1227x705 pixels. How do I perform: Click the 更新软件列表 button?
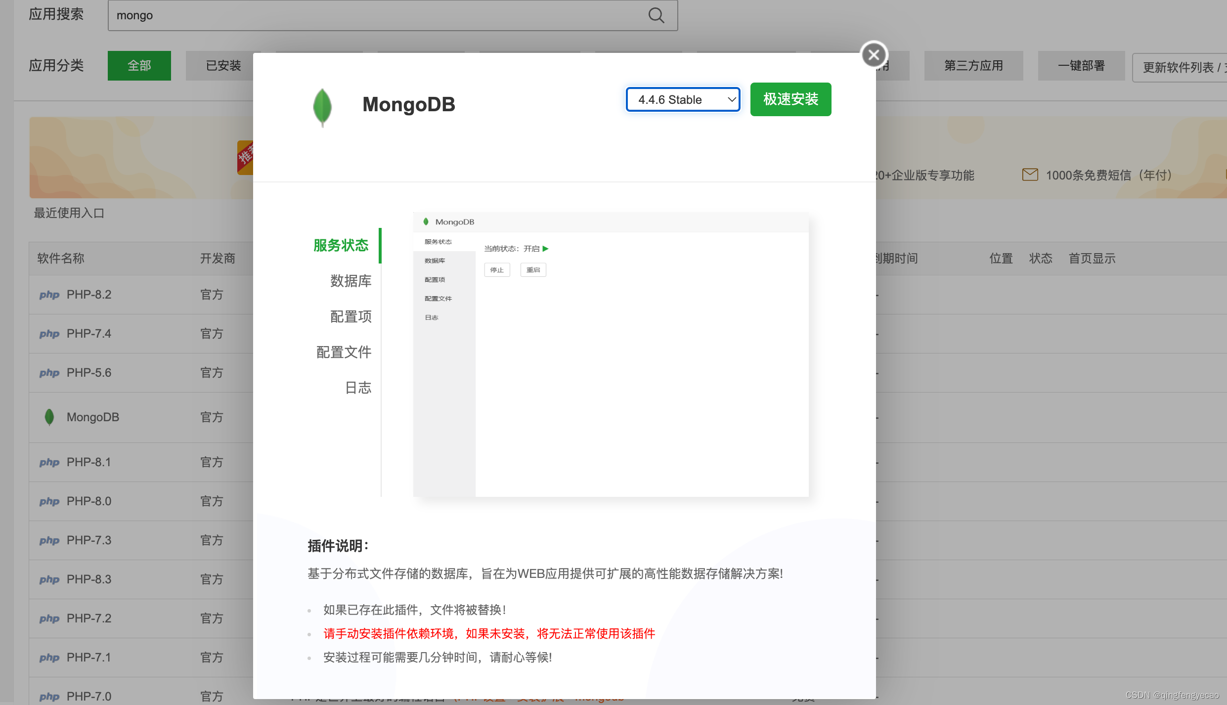pos(1180,67)
